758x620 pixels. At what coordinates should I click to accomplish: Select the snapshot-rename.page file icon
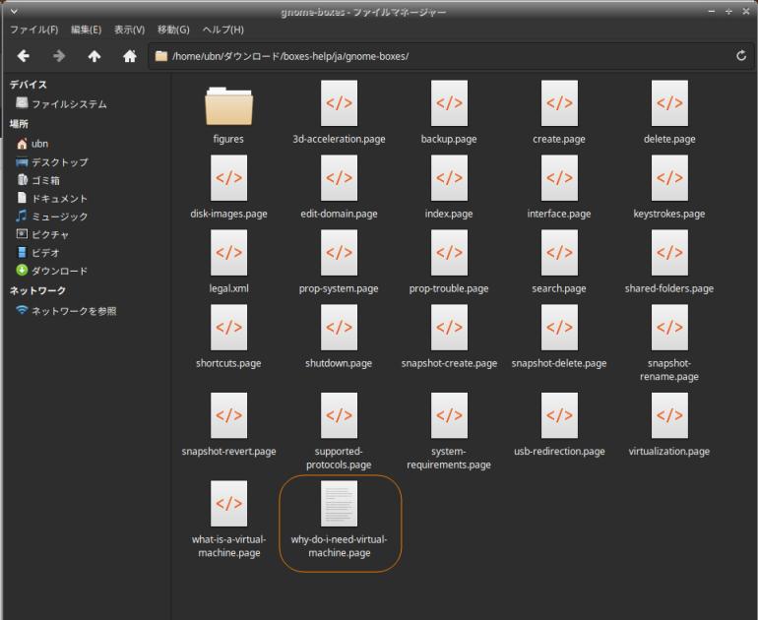(x=669, y=327)
